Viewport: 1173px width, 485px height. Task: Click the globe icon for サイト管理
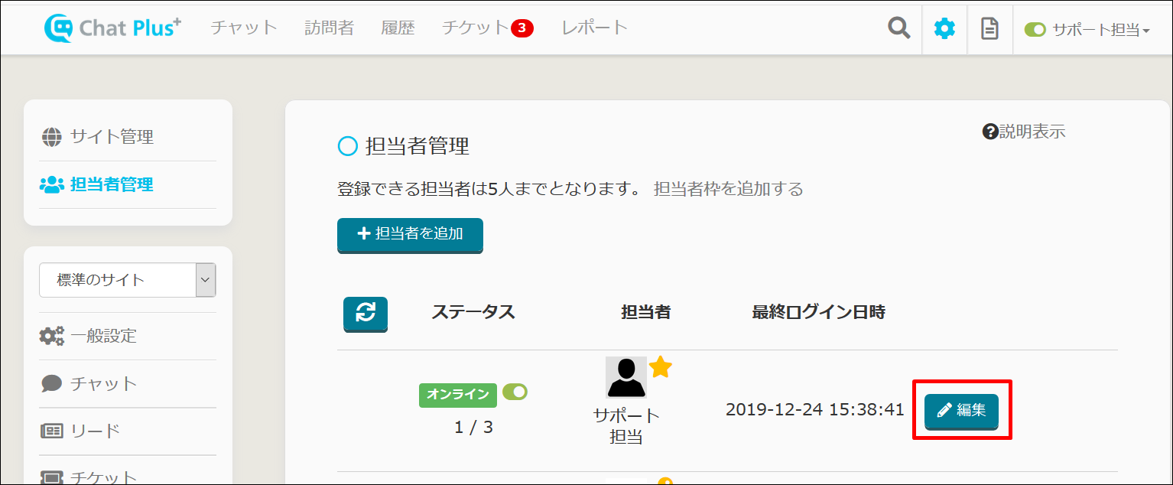(51, 137)
